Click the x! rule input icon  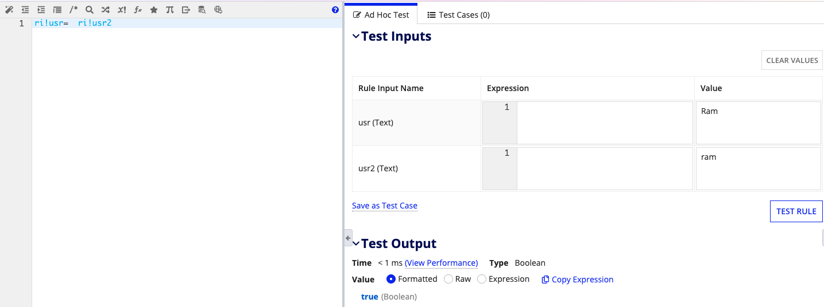pos(122,10)
